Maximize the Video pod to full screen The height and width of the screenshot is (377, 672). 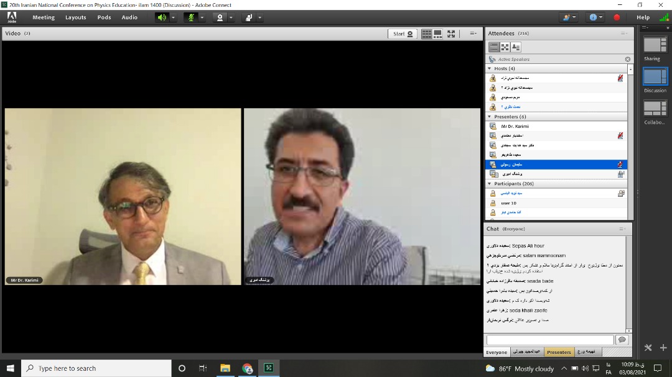click(451, 34)
